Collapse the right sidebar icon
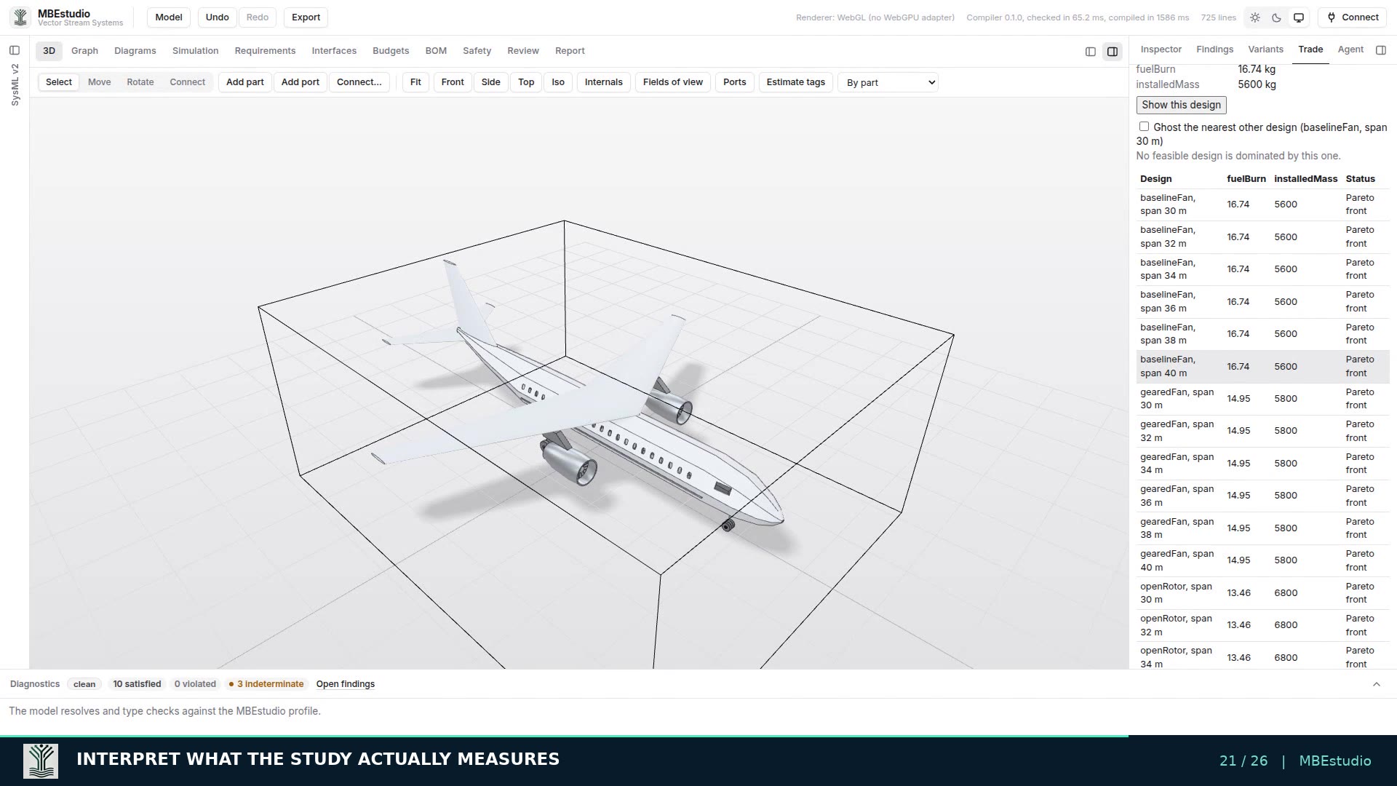This screenshot has width=1397, height=786. coord(1381,49)
